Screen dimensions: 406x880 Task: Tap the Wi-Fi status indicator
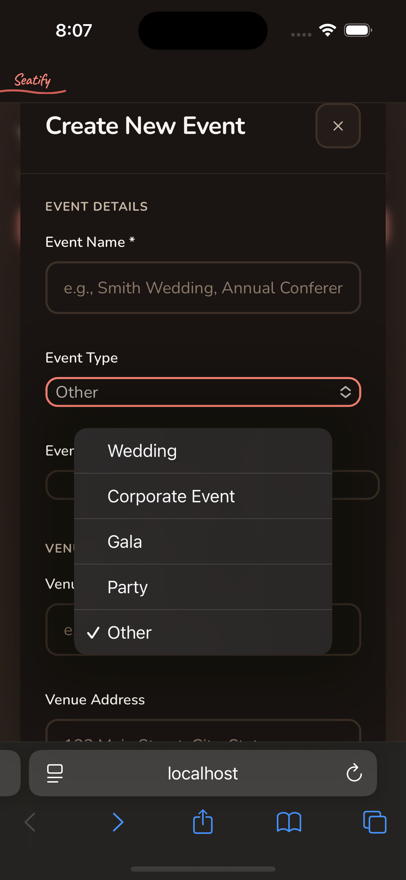tap(327, 30)
